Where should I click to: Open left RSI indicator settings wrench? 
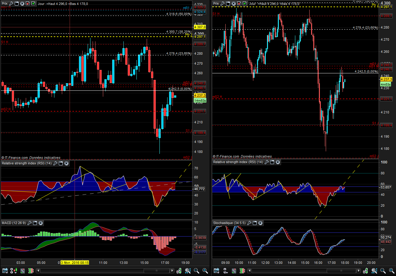tap(55, 163)
